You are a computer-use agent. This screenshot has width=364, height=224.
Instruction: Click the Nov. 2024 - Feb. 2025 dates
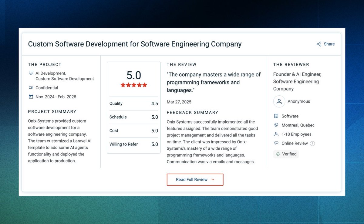[x=56, y=97]
